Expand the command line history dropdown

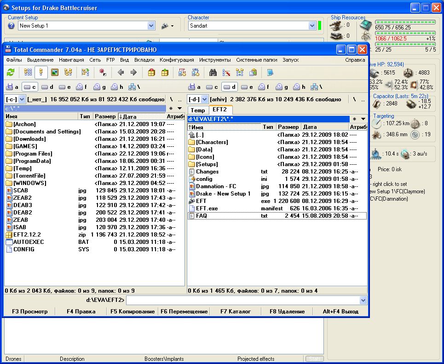pyautogui.click(x=363, y=300)
